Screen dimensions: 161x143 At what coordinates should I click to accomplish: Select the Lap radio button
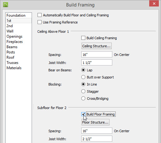point(83,70)
